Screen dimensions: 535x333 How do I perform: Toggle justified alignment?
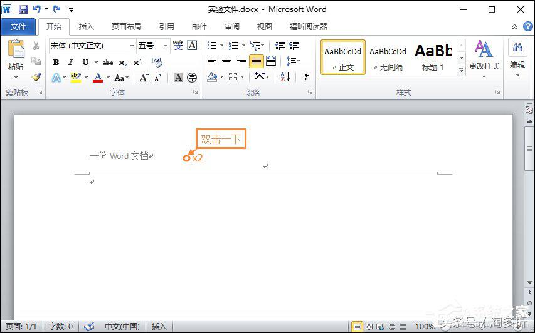pos(257,61)
